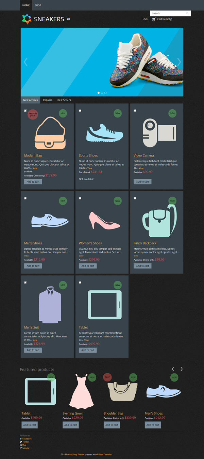Click the search magnifier icon
This screenshot has width=204, height=459.
pyautogui.click(x=187, y=14)
